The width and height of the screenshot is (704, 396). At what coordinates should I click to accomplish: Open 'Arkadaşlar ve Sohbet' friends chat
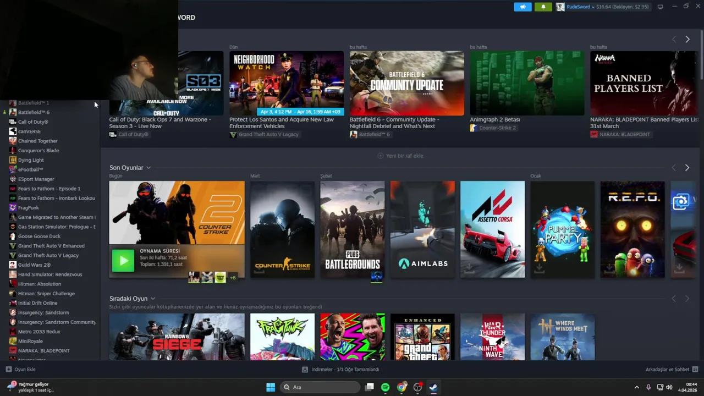[672, 370]
